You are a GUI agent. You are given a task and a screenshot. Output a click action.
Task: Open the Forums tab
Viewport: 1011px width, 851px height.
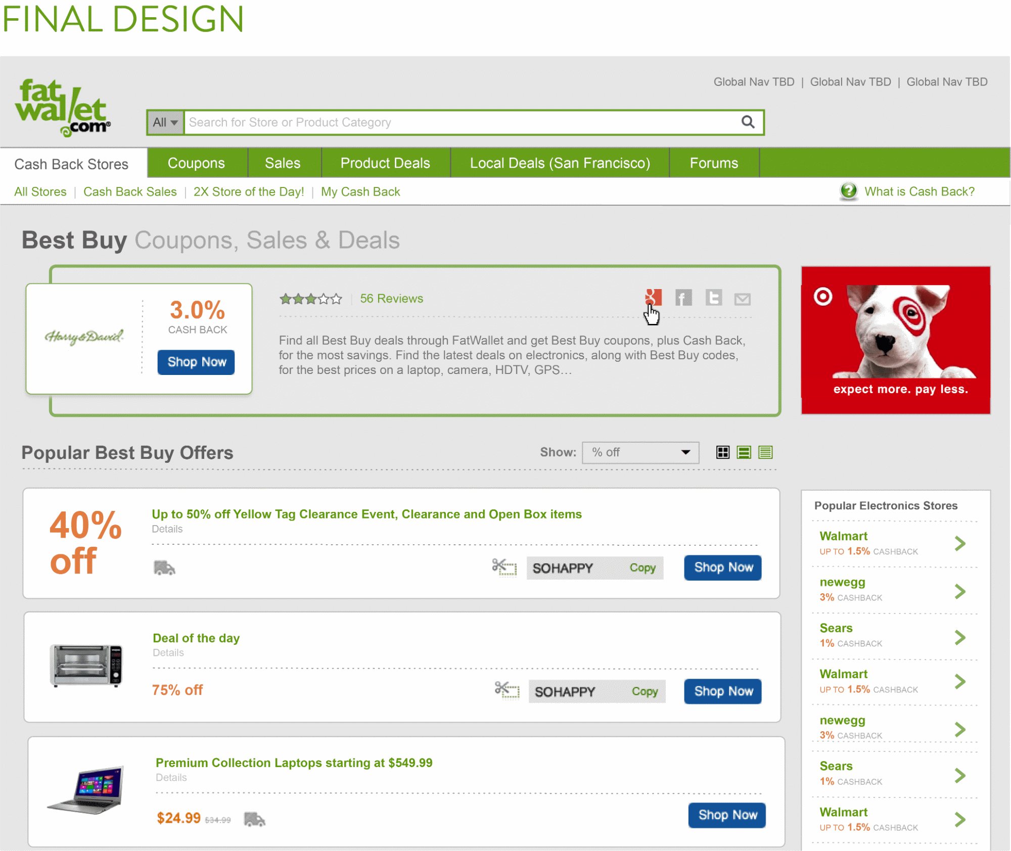pos(714,163)
